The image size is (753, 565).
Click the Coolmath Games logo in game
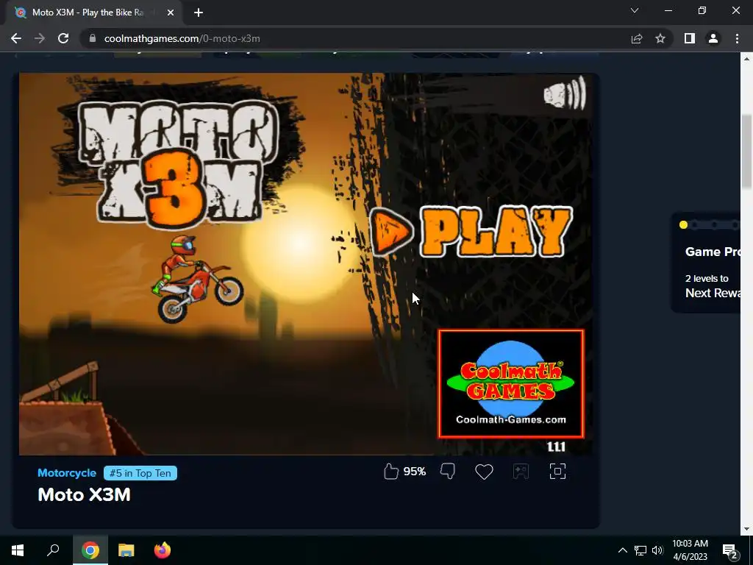(x=511, y=383)
